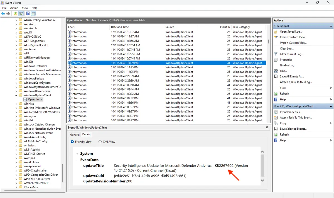The width and height of the screenshot is (334, 198).
Task: Collapse the Event 41 actions section header
Action: pyautogui.click(x=331, y=107)
